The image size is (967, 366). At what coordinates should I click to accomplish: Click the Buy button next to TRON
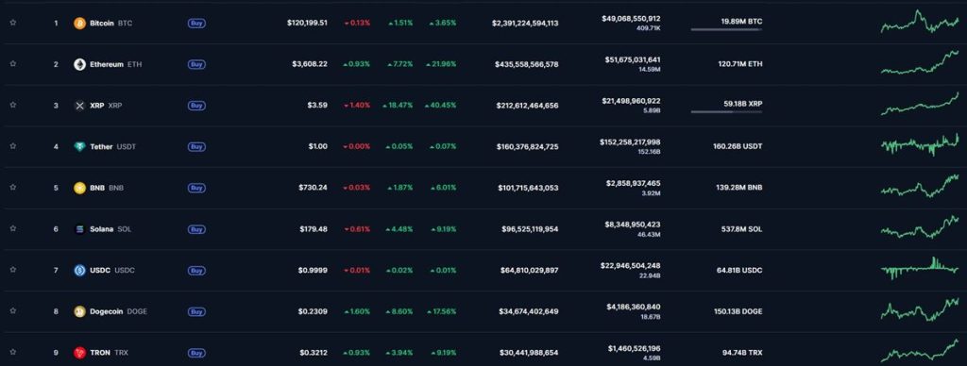coord(196,353)
